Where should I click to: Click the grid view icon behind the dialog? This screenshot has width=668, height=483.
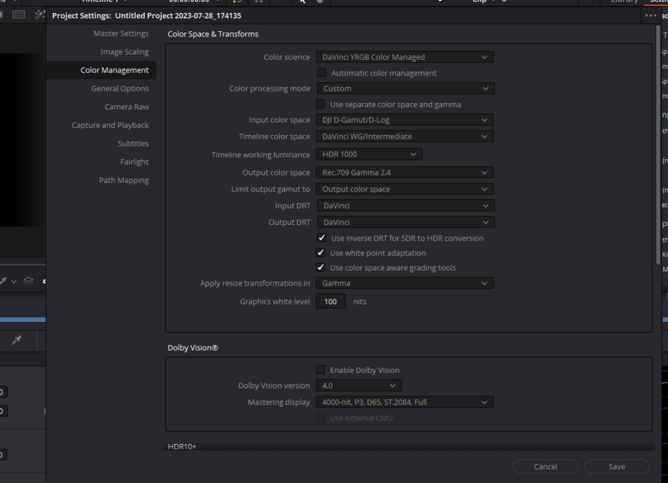[x=18, y=15]
